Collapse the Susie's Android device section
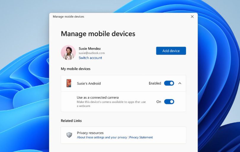 click(180, 83)
